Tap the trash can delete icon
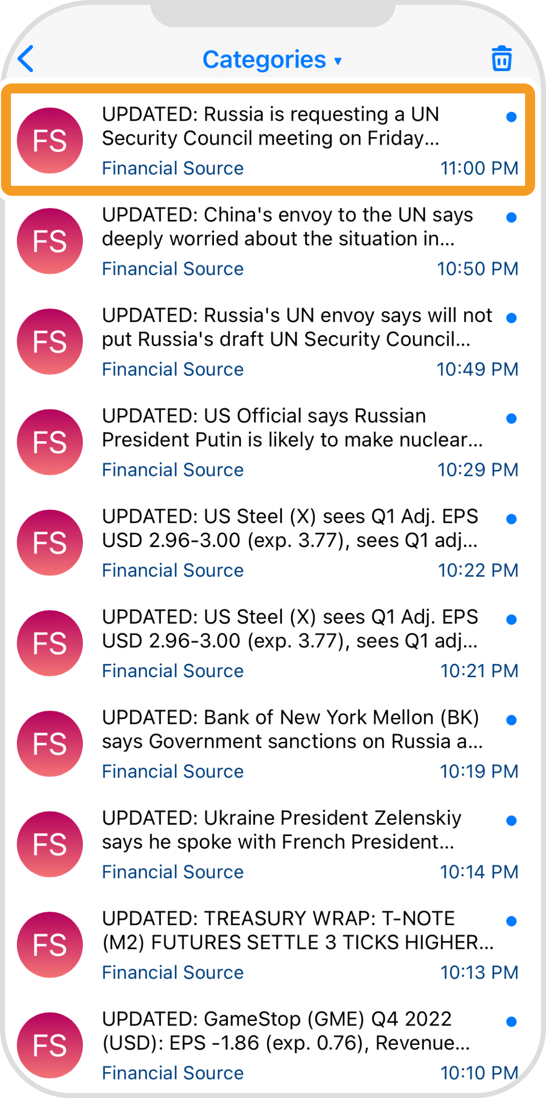Viewport: 546px width, 1098px height. 501,59
